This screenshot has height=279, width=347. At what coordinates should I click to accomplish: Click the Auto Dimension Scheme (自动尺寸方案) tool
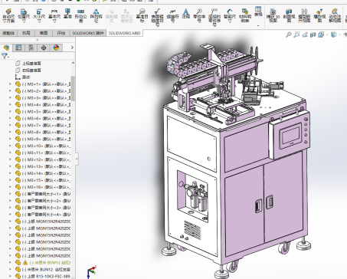click(x=8, y=15)
